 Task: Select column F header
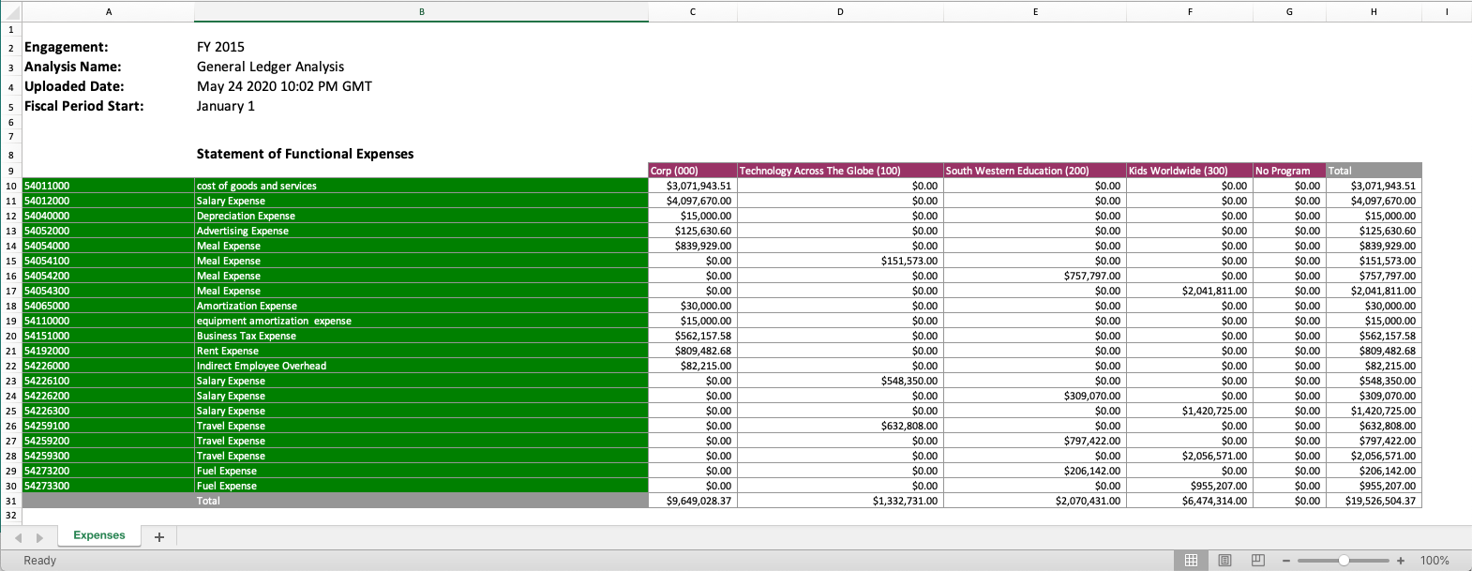1190,12
